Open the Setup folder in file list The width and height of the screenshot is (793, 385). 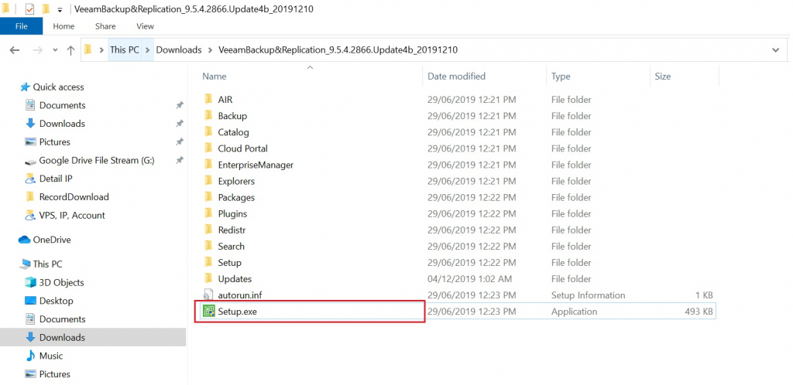pos(229,262)
